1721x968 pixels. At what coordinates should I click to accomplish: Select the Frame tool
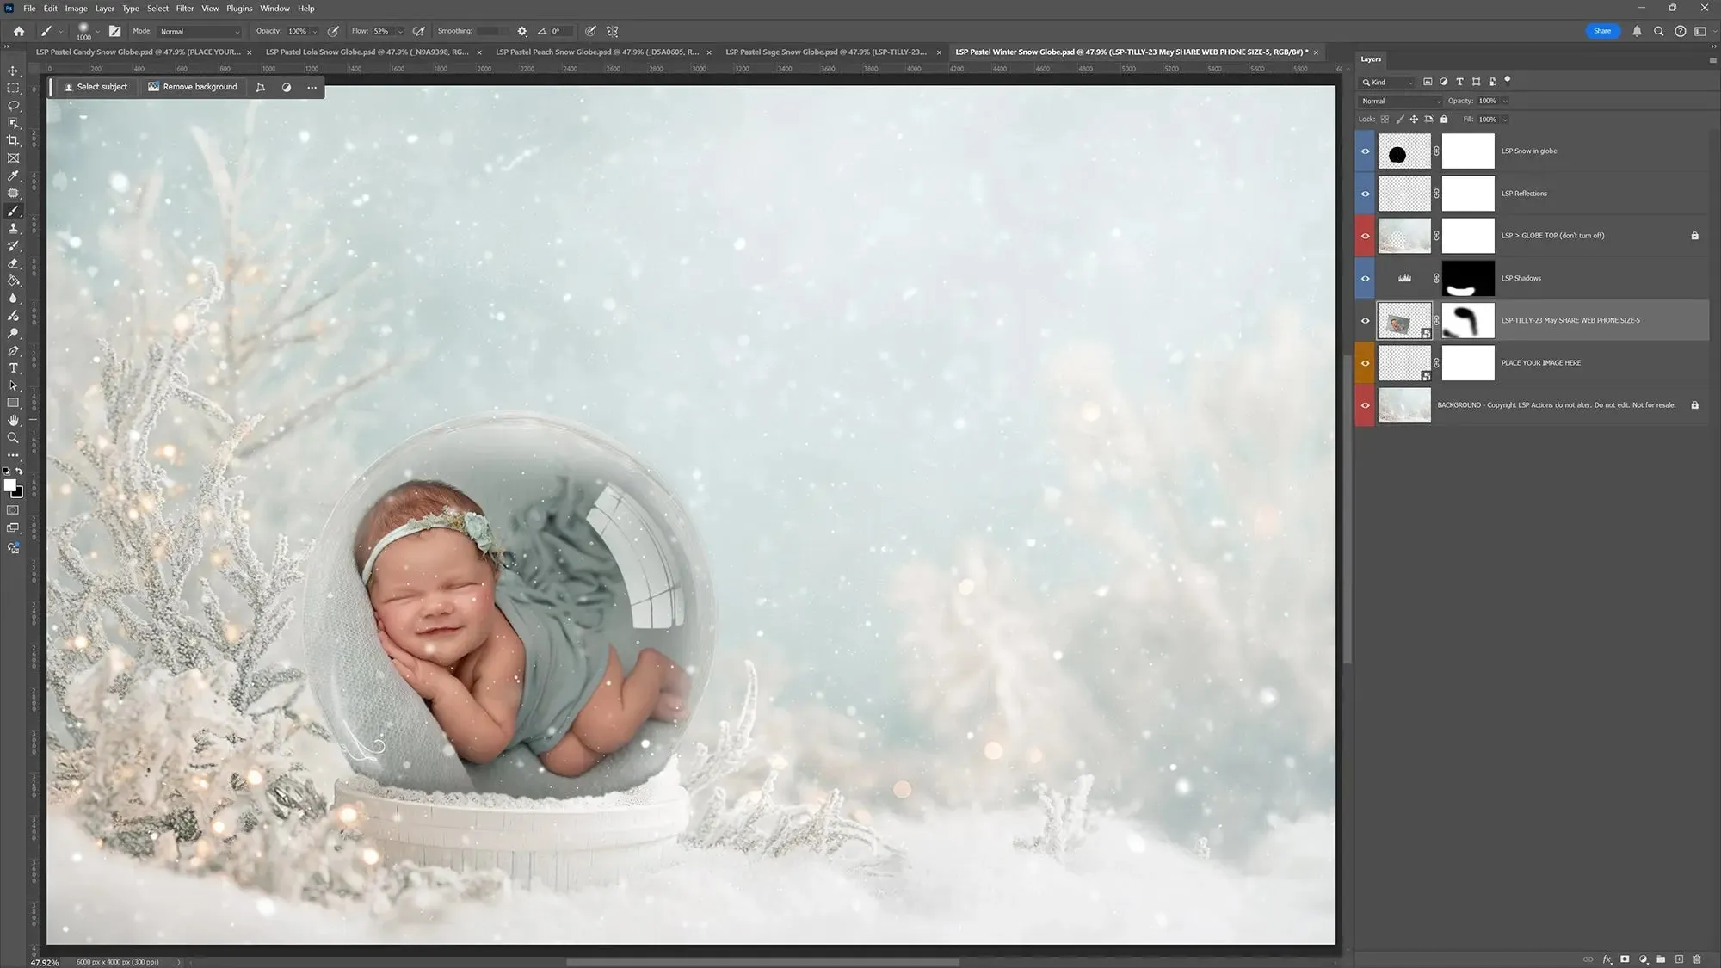point(13,158)
